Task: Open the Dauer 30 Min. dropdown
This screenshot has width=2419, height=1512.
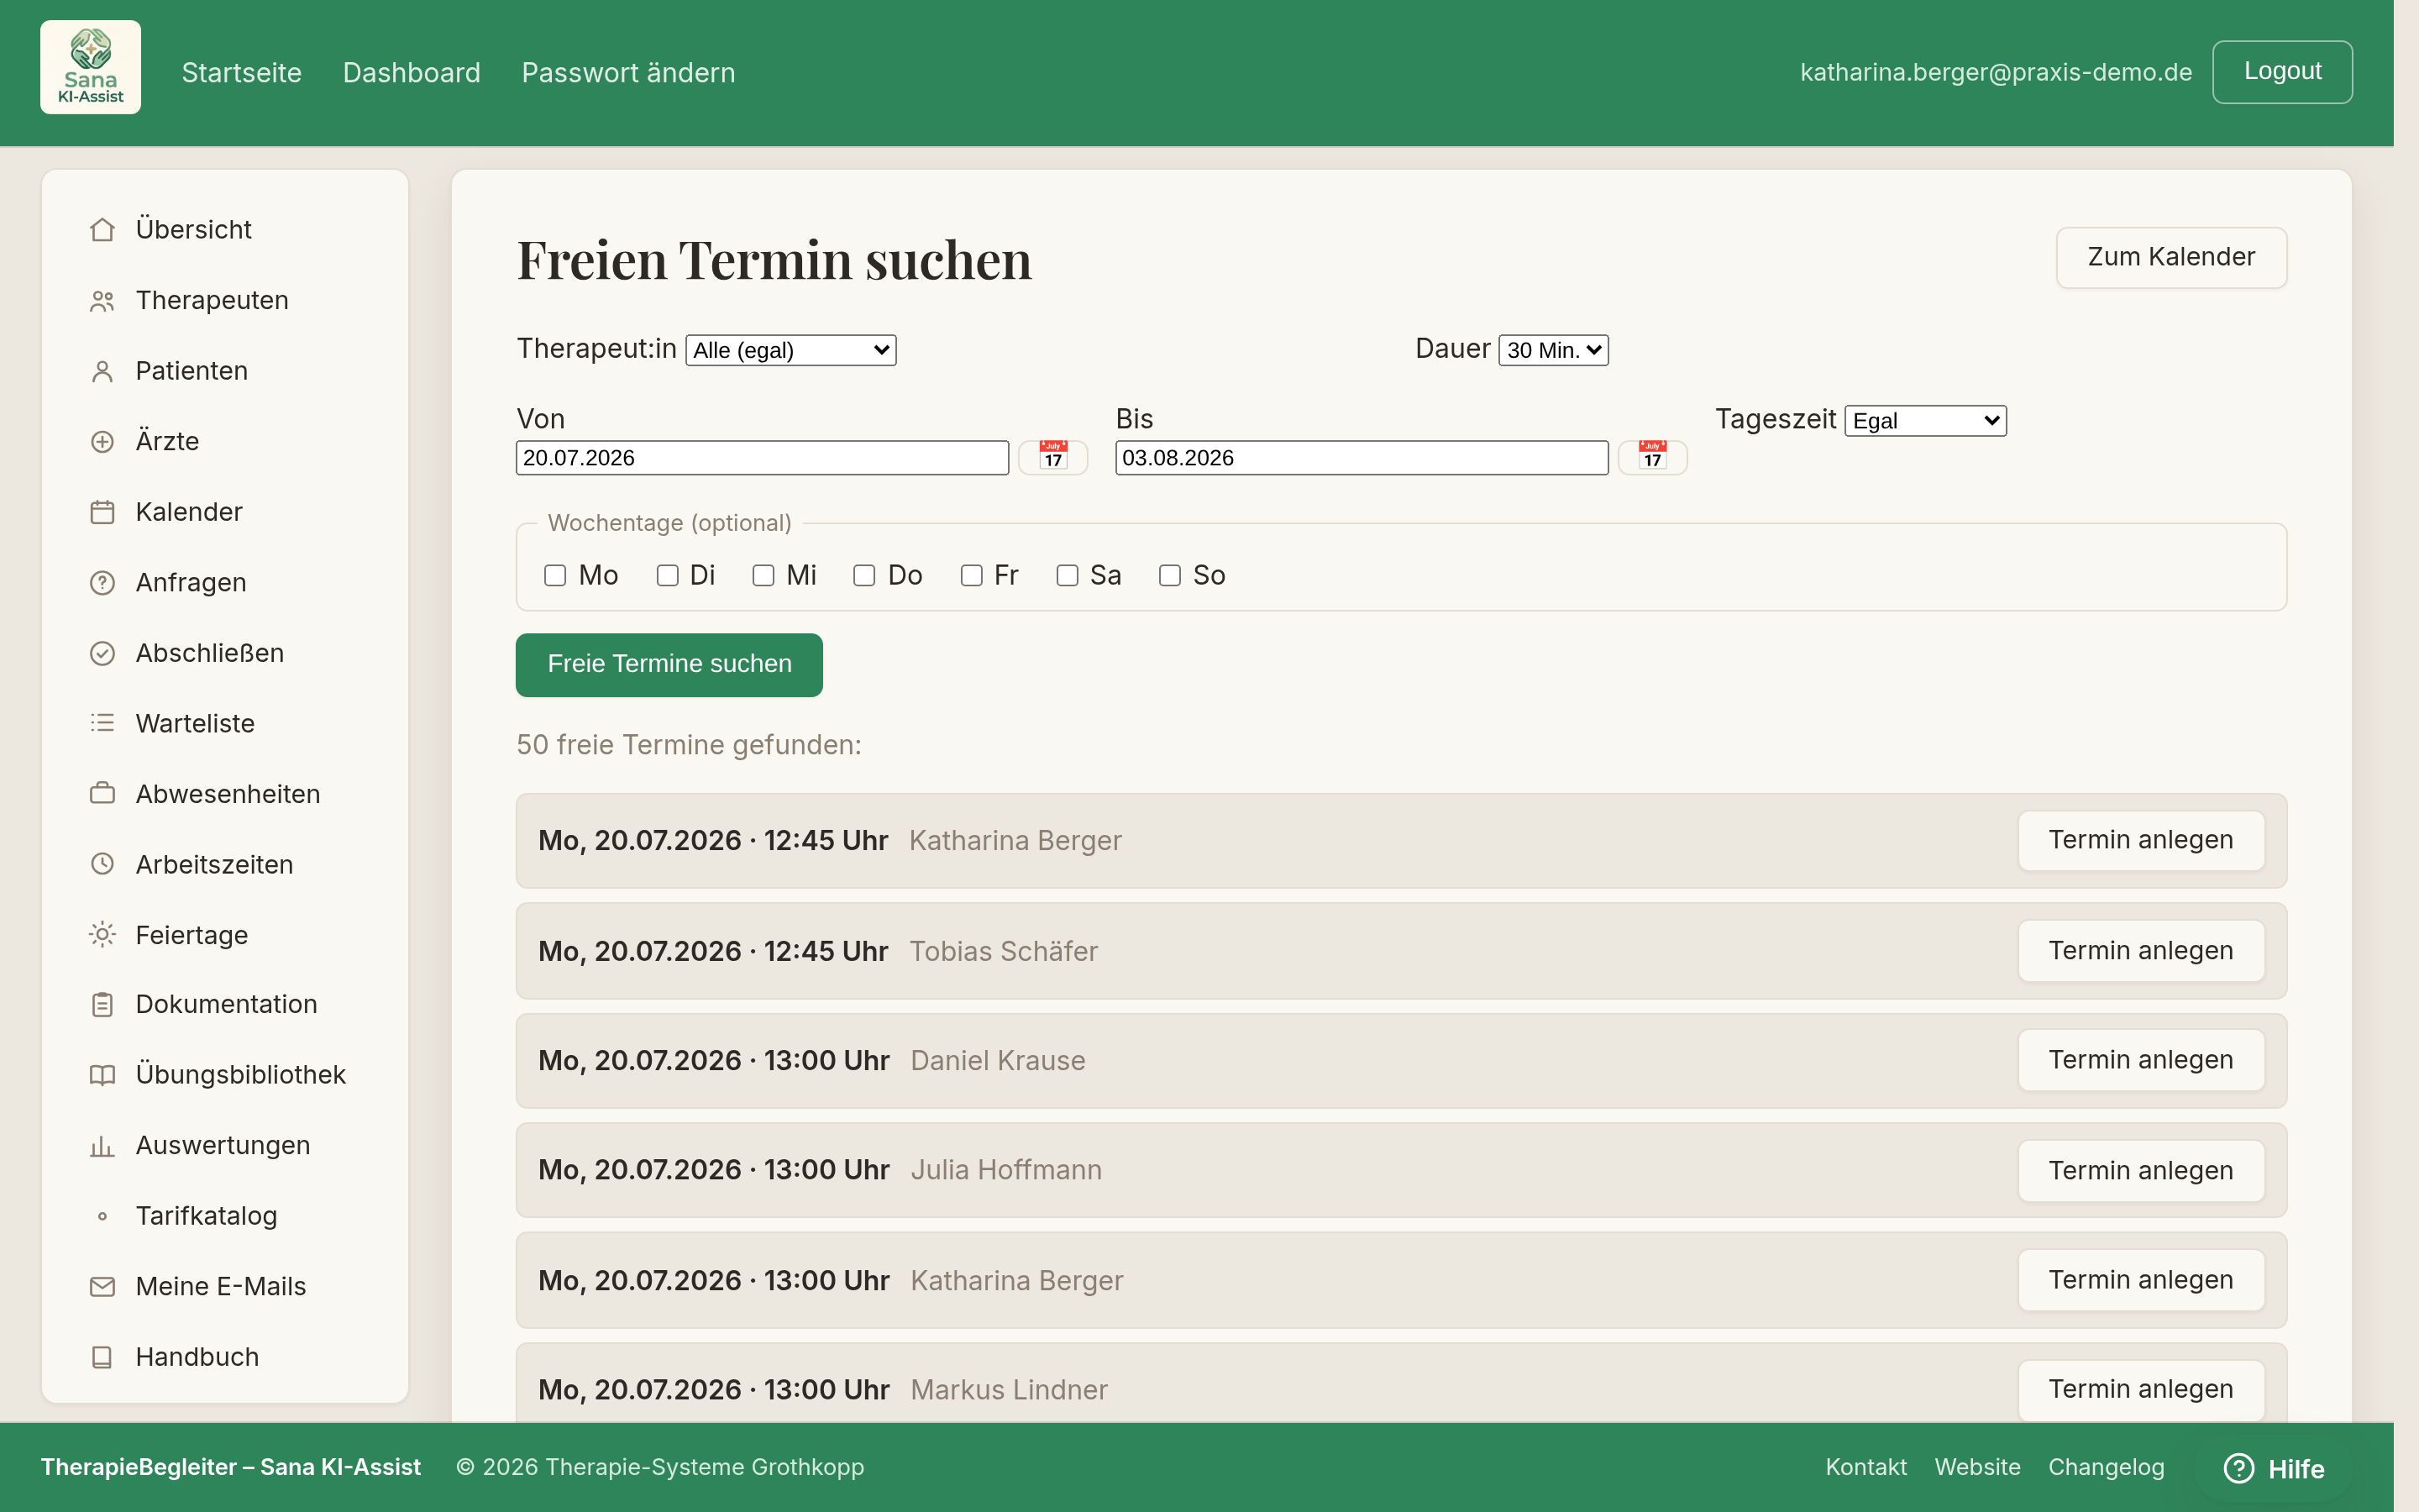Action: point(1553,350)
